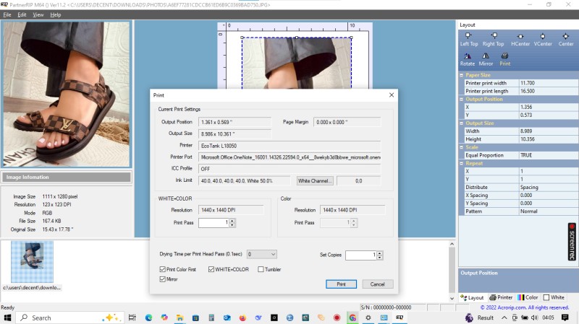Click the Pattern Normal value

coord(549,211)
